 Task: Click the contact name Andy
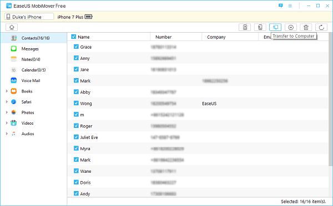[85, 194]
